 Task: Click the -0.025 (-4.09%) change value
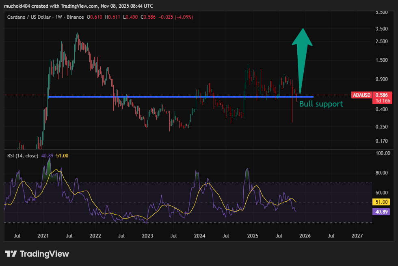tap(176, 17)
